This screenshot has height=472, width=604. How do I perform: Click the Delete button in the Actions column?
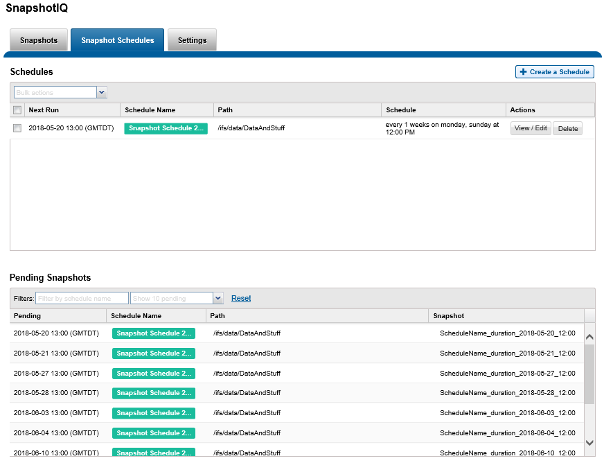point(567,128)
